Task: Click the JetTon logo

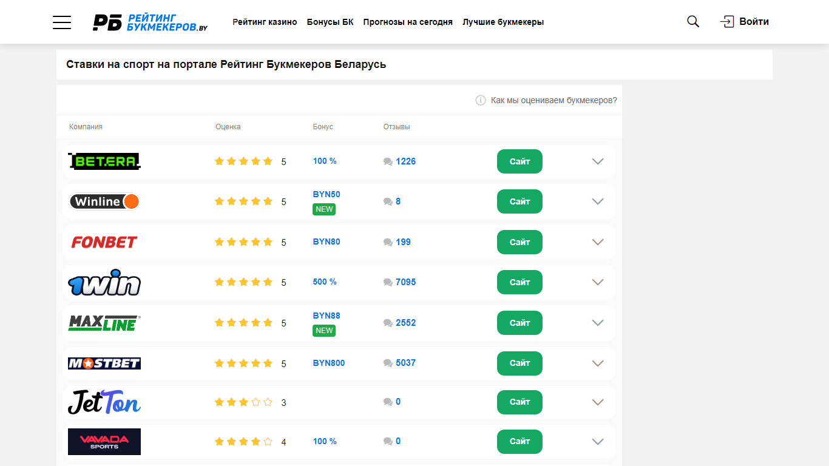Action: coord(104,402)
